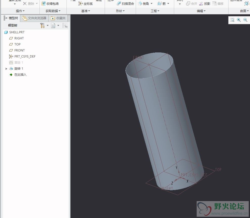Select the 草绘 1 tree item

[19, 63]
